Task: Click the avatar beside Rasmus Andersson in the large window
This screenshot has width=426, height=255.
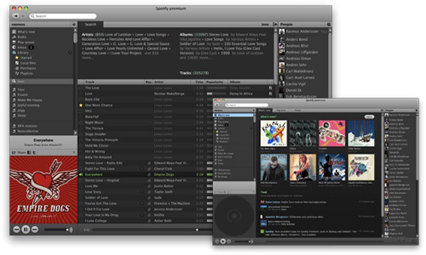Action: (282, 32)
